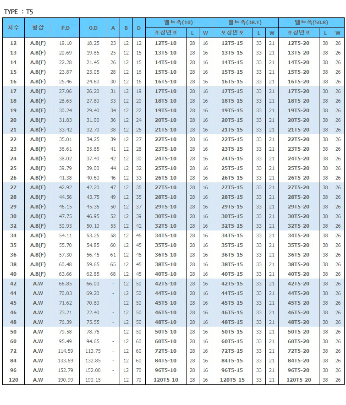Select part number 84T5-20
Viewport: 346px width, 405px height.
(x=298, y=361)
